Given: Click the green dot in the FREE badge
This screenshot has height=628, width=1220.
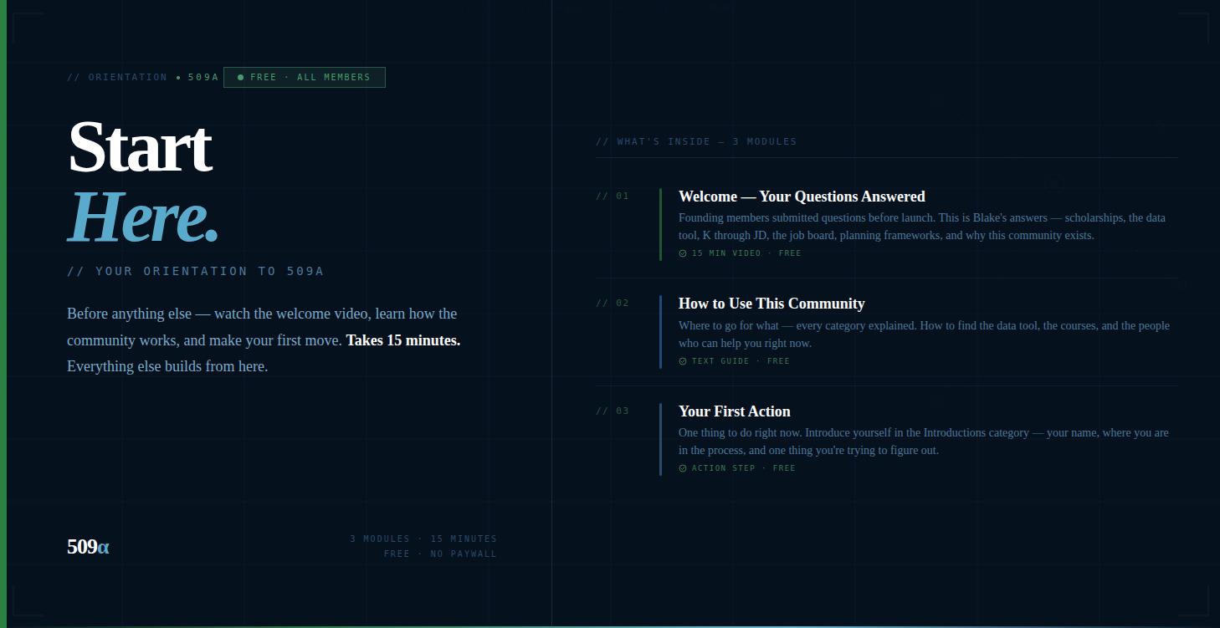Looking at the screenshot, I should [241, 77].
